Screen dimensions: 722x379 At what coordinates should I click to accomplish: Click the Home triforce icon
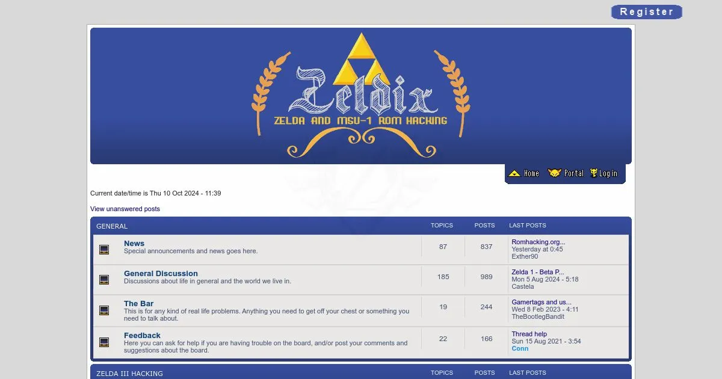[514, 173]
